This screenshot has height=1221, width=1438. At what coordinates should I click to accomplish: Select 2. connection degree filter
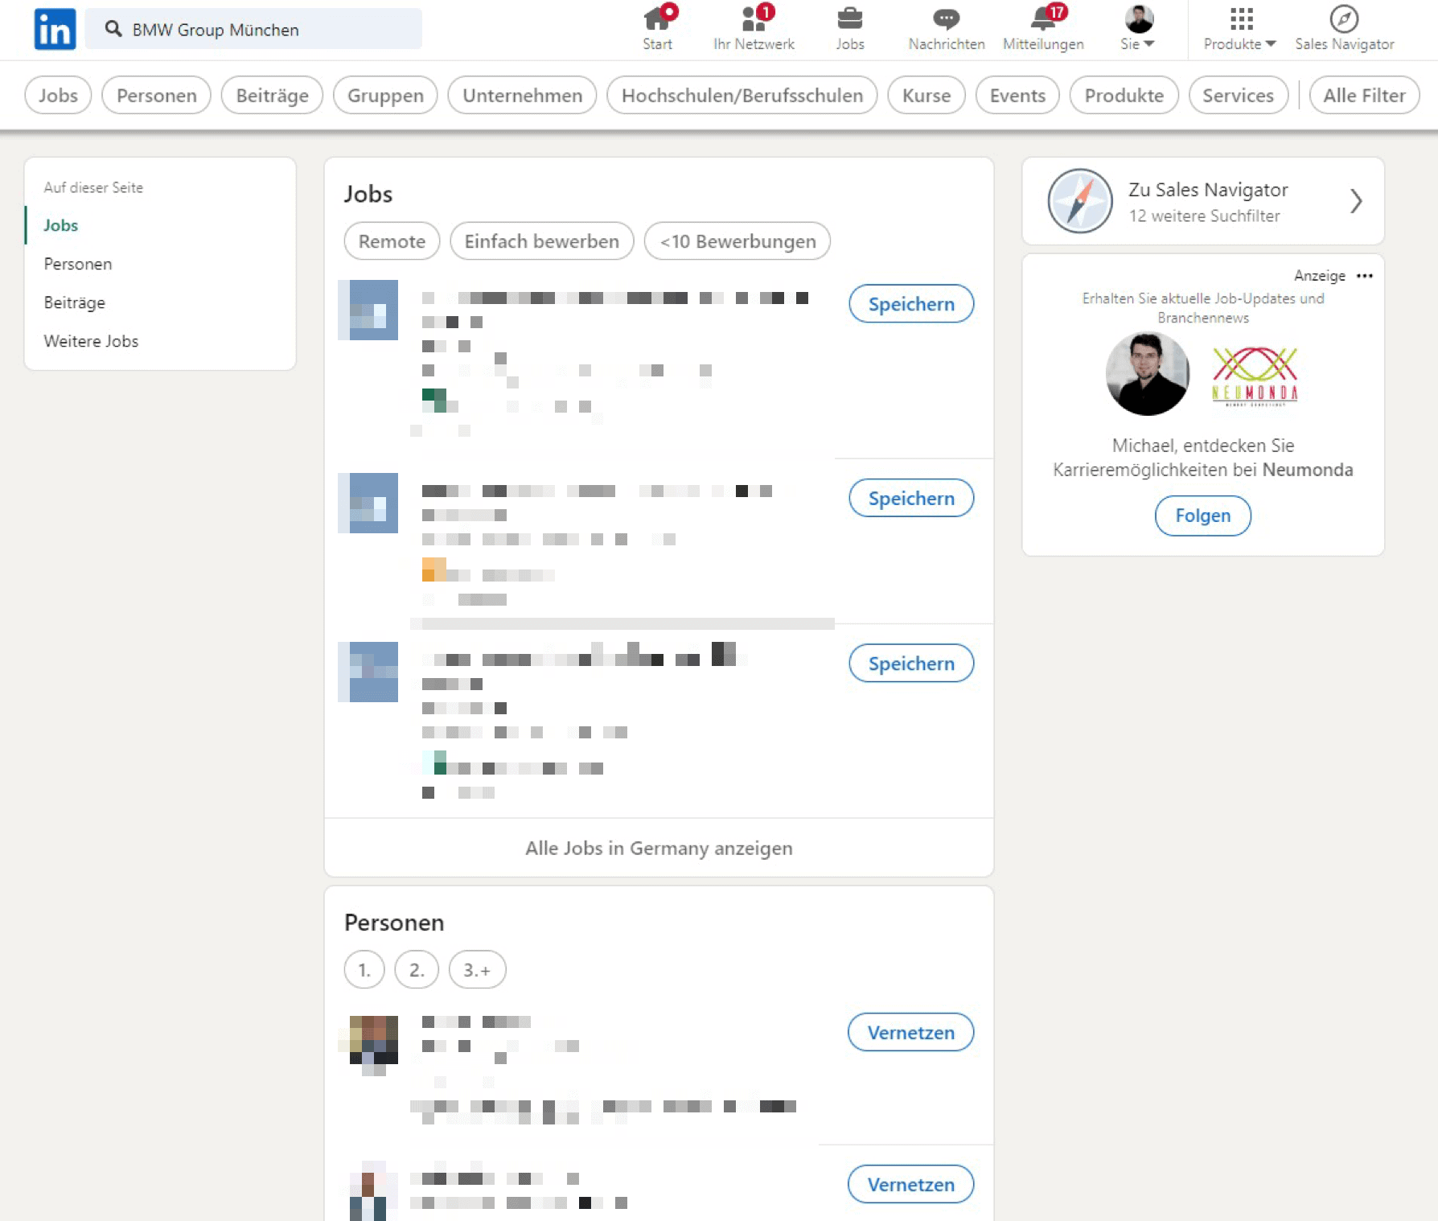pyautogui.click(x=416, y=970)
